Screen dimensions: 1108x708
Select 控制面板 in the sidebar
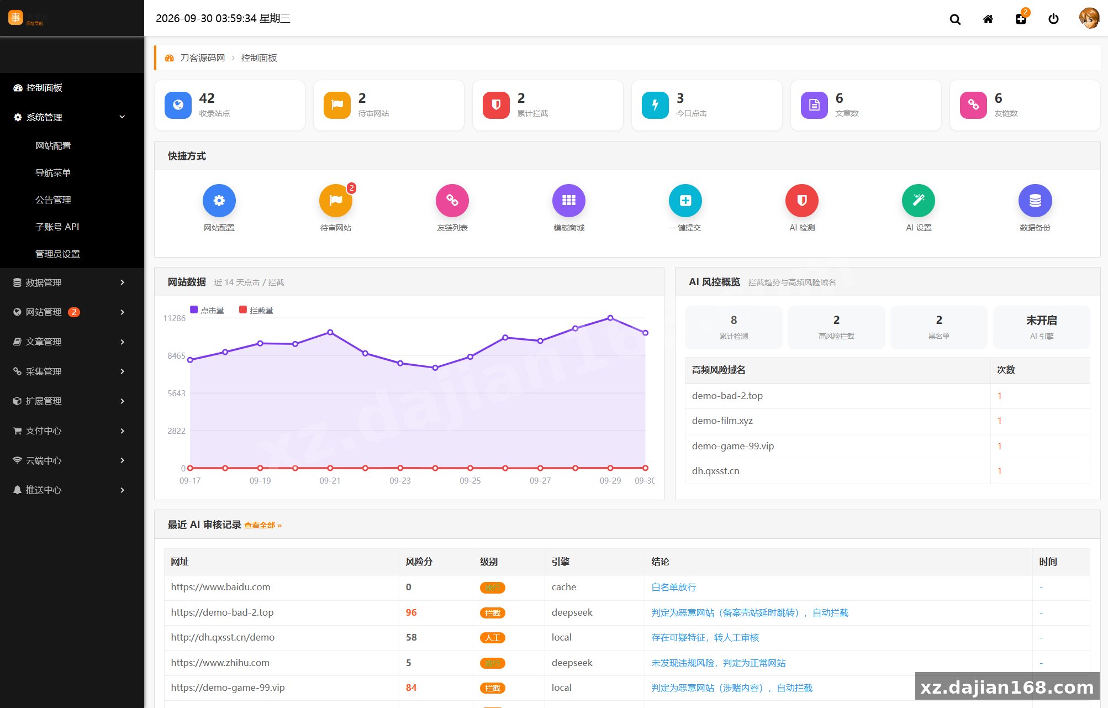click(x=72, y=88)
